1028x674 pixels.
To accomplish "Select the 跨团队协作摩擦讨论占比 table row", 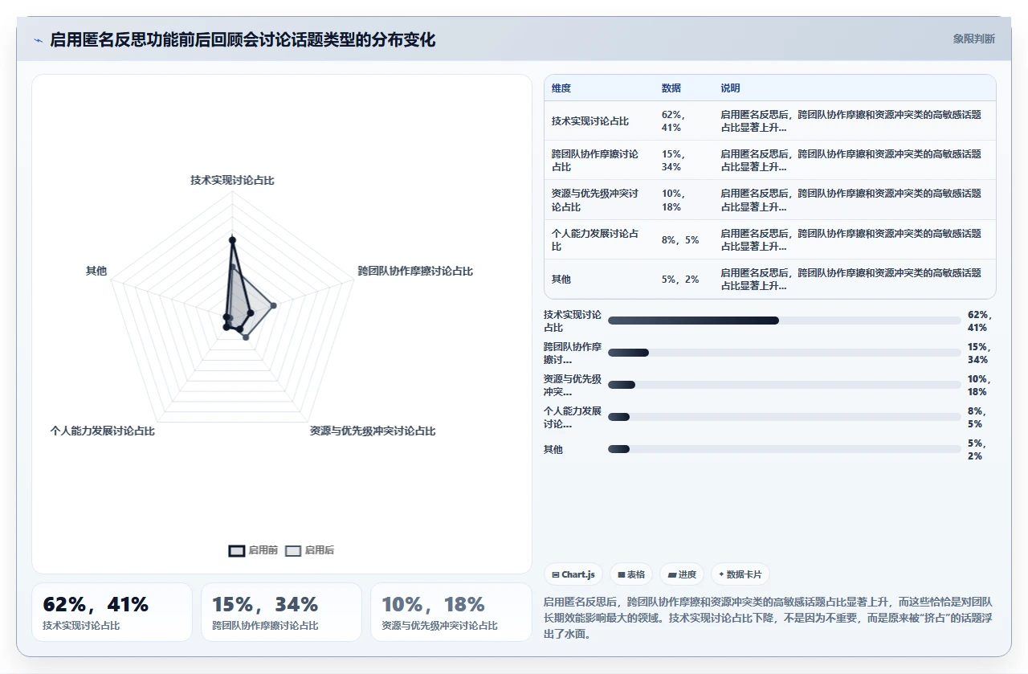I will click(769, 160).
